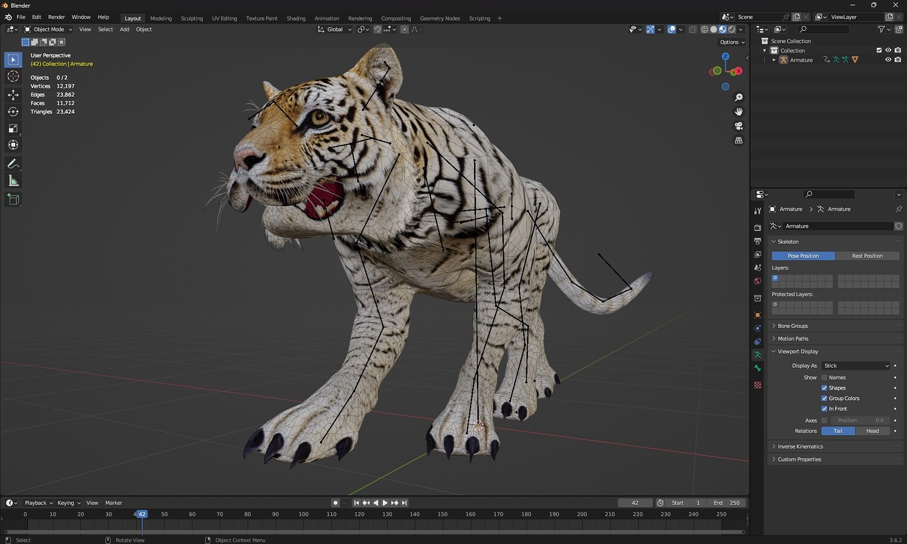Expand the Armature tree item
The height and width of the screenshot is (544, 907).
[x=774, y=60]
